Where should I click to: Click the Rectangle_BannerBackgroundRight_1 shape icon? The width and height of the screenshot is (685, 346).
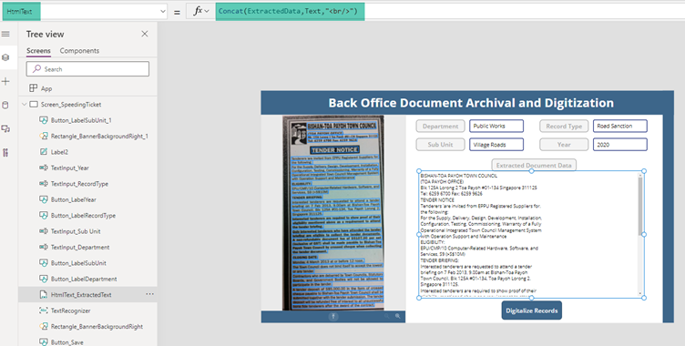point(43,136)
